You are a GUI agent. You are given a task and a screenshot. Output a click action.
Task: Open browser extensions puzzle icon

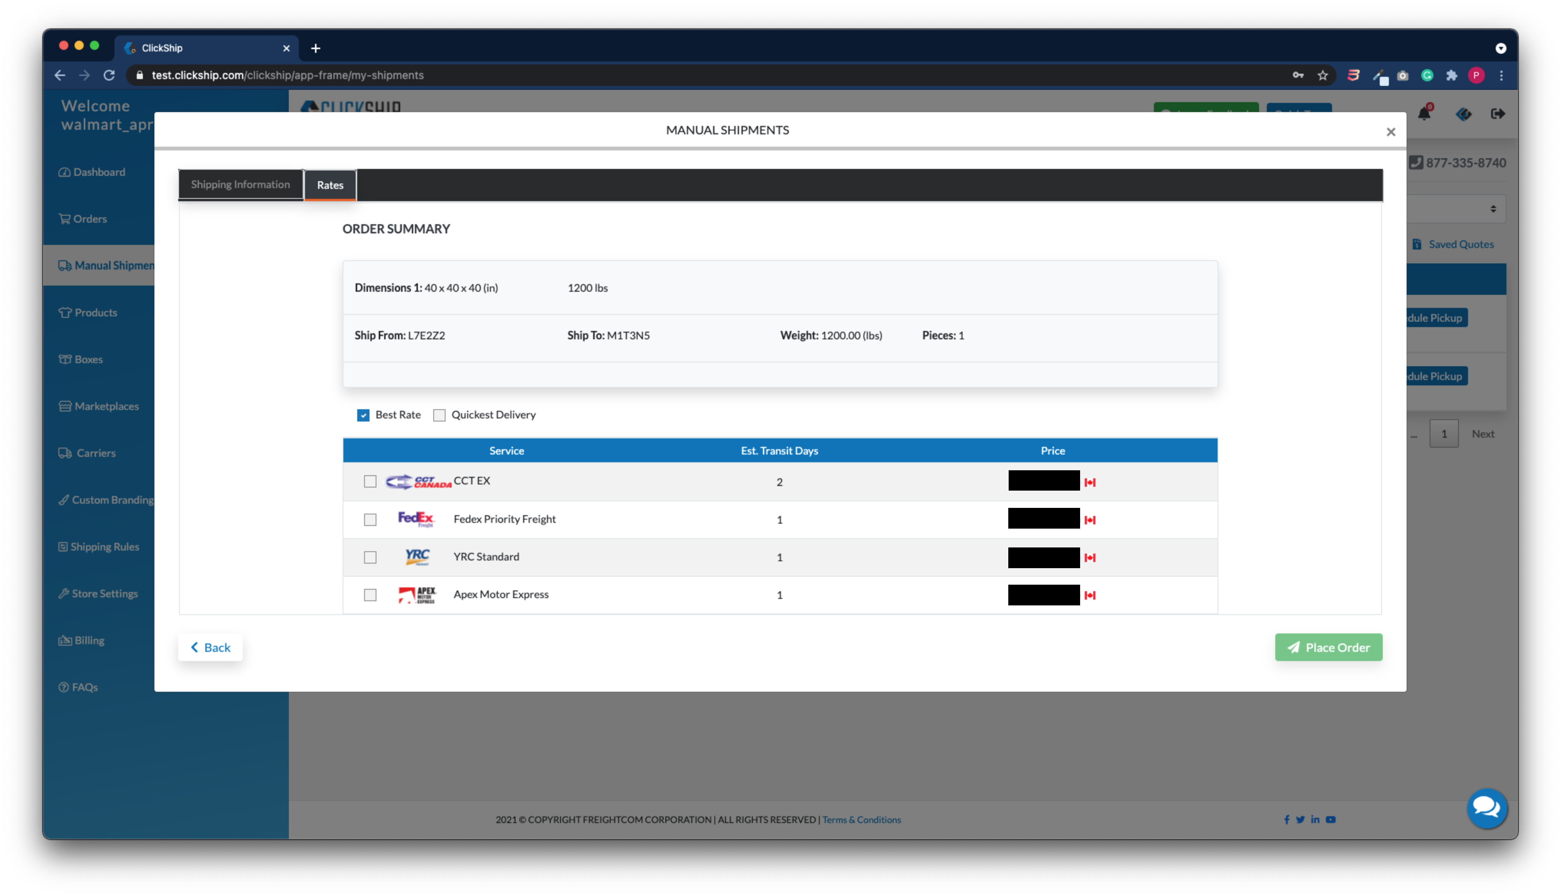point(1452,75)
